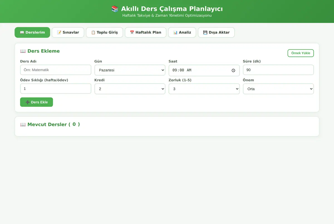Focus the Ders Adı text field
Screen dimensions: 334x224
(x=56, y=70)
